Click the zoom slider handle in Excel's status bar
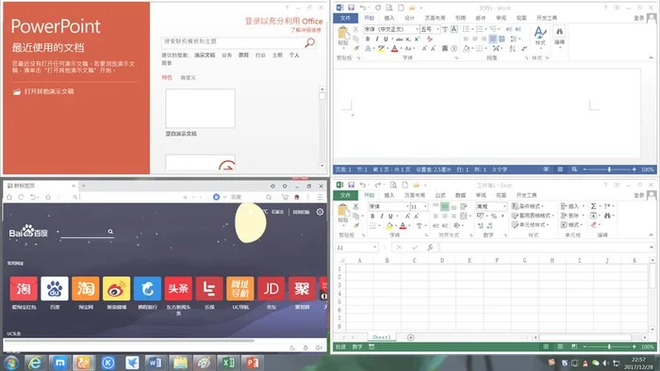660x371 pixels. 609,347
